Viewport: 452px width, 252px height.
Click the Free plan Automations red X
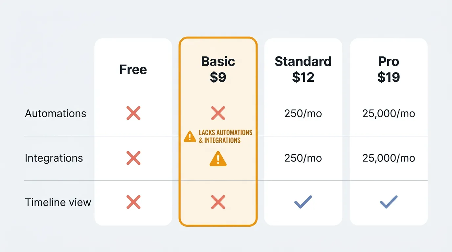coord(133,113)
